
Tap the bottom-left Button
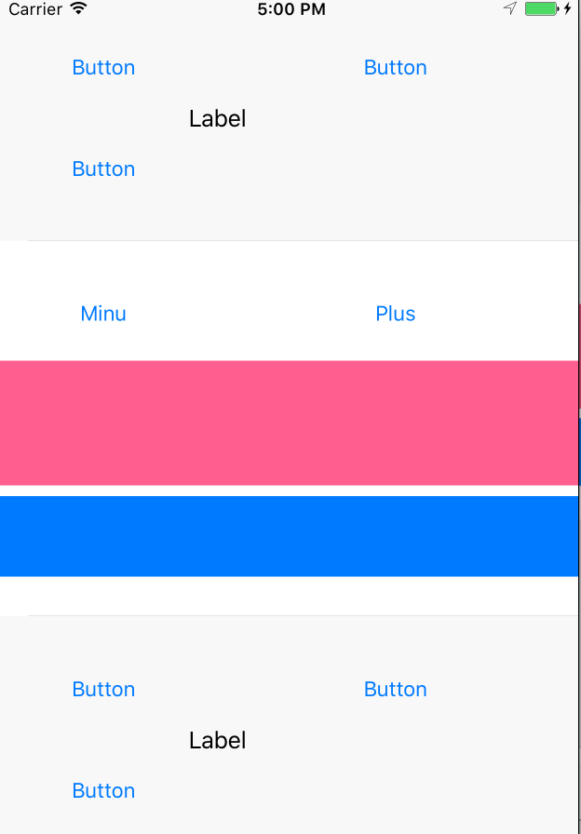click(x=103, y=689)
